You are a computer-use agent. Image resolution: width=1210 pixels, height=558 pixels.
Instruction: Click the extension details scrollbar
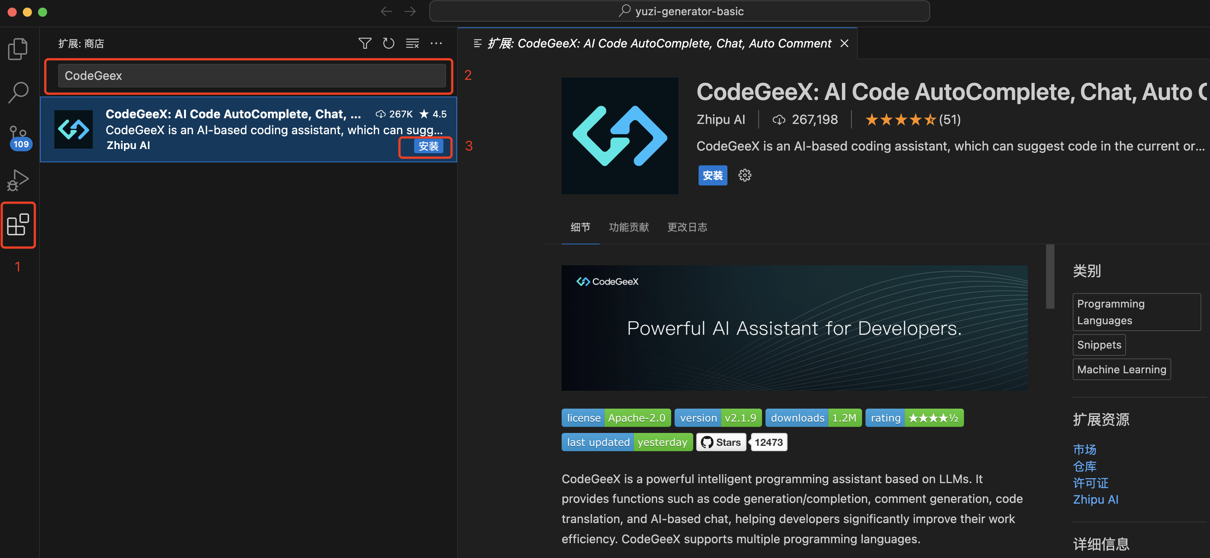point(1050,277)
